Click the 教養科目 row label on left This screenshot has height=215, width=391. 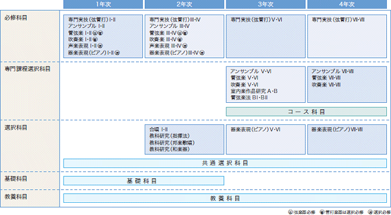tap(16, 196)
